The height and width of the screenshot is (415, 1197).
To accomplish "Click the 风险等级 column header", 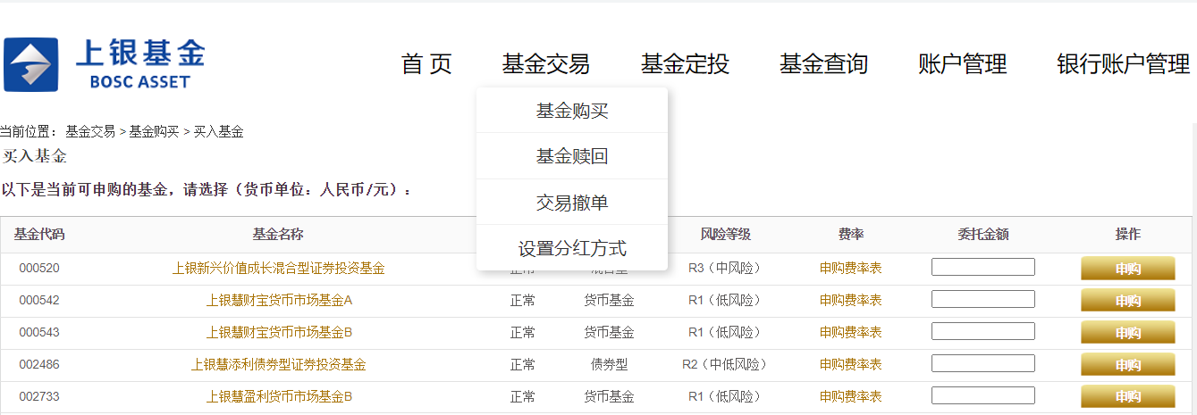I will 725,235.
